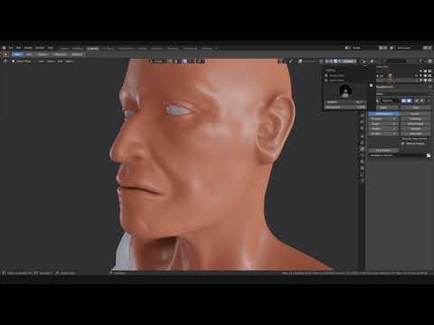
Task: Toggle Scene World checkbox in shading popover
Action: (326, 80)
